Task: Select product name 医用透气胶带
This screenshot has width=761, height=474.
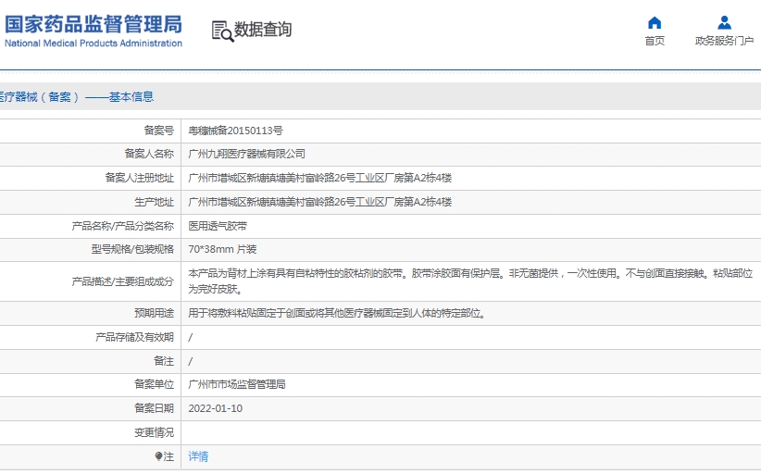Action: 218,226
